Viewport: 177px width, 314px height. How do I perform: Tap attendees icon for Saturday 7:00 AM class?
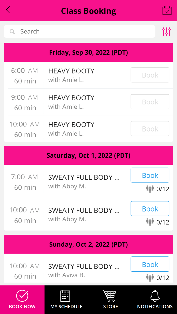150,189
